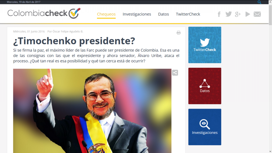Click the email envelope icon

pos(257,14)
